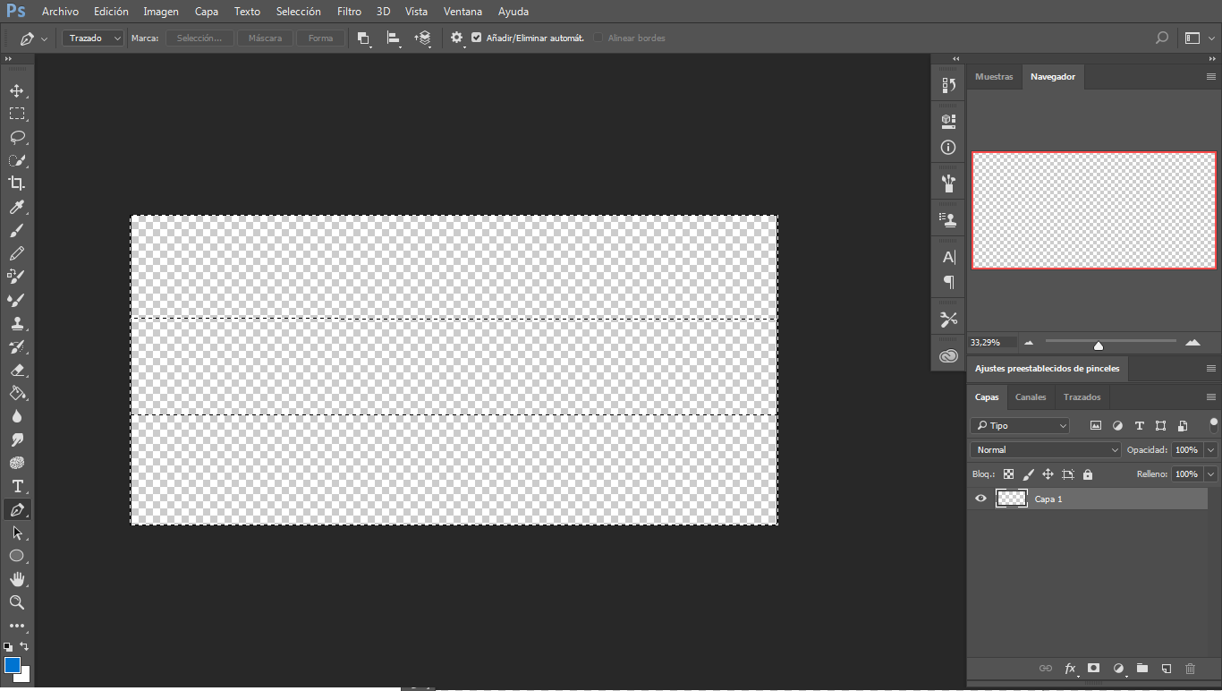Click the navigator zoom percentage field
Image resolution: width=1222 pixels, height=691 pixels.
[x=991, y=343]
